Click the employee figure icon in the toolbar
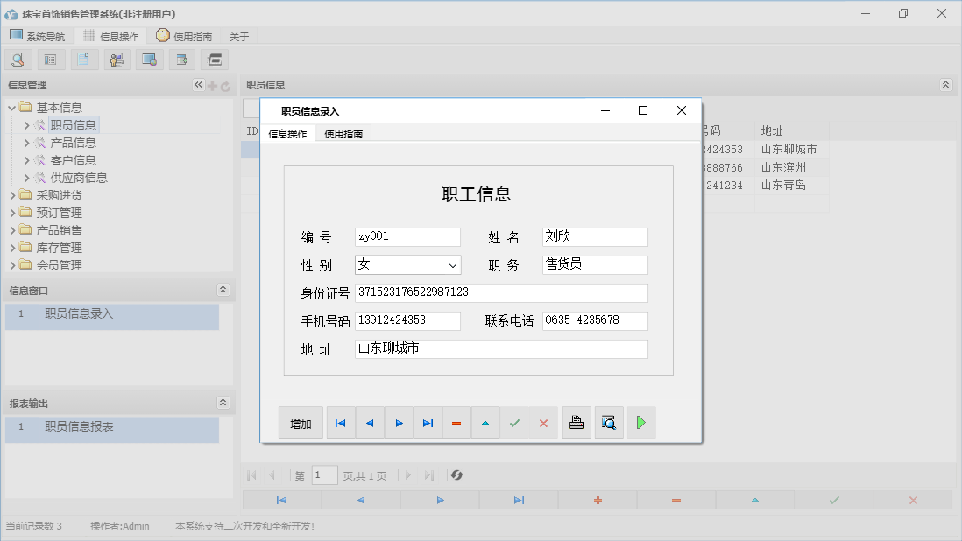 coord(117,59)
